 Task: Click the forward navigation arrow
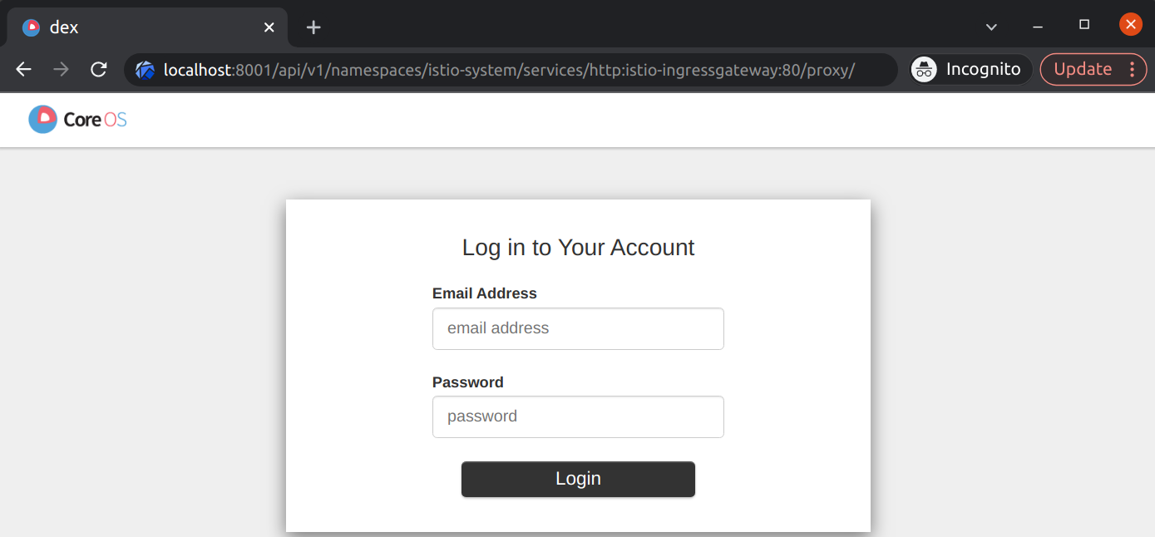[61, 70]
